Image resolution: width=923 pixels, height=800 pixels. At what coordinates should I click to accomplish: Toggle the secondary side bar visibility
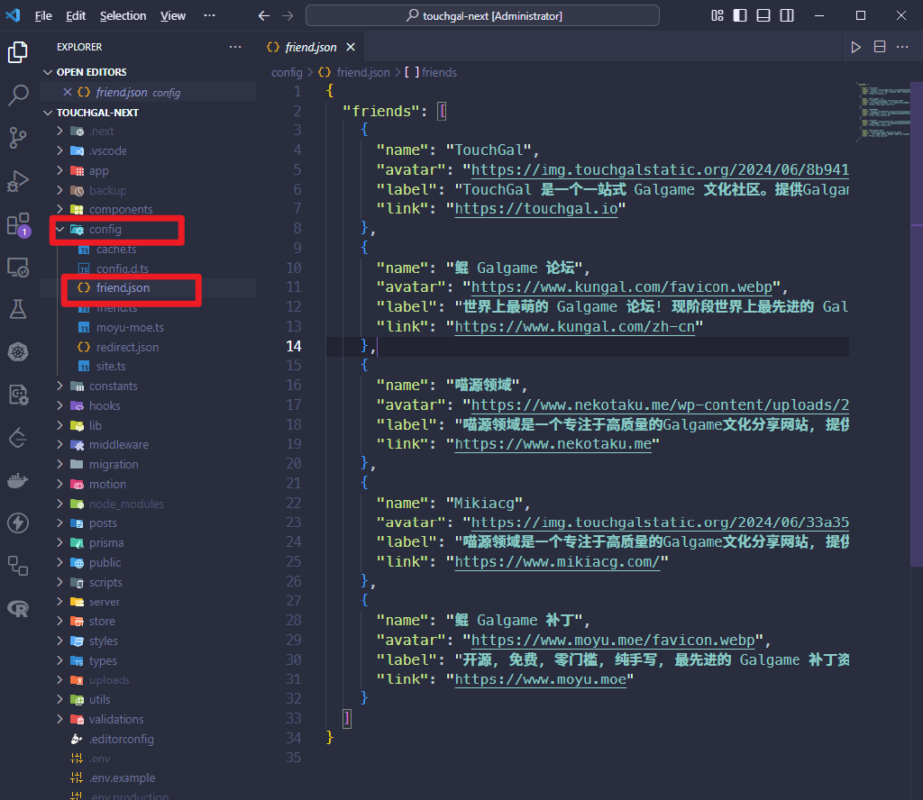click(x=787, y=15)
